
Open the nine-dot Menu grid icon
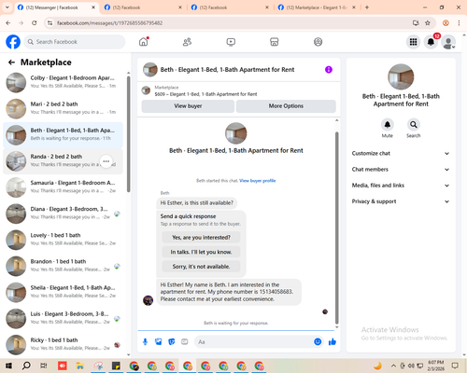point(413,42)
